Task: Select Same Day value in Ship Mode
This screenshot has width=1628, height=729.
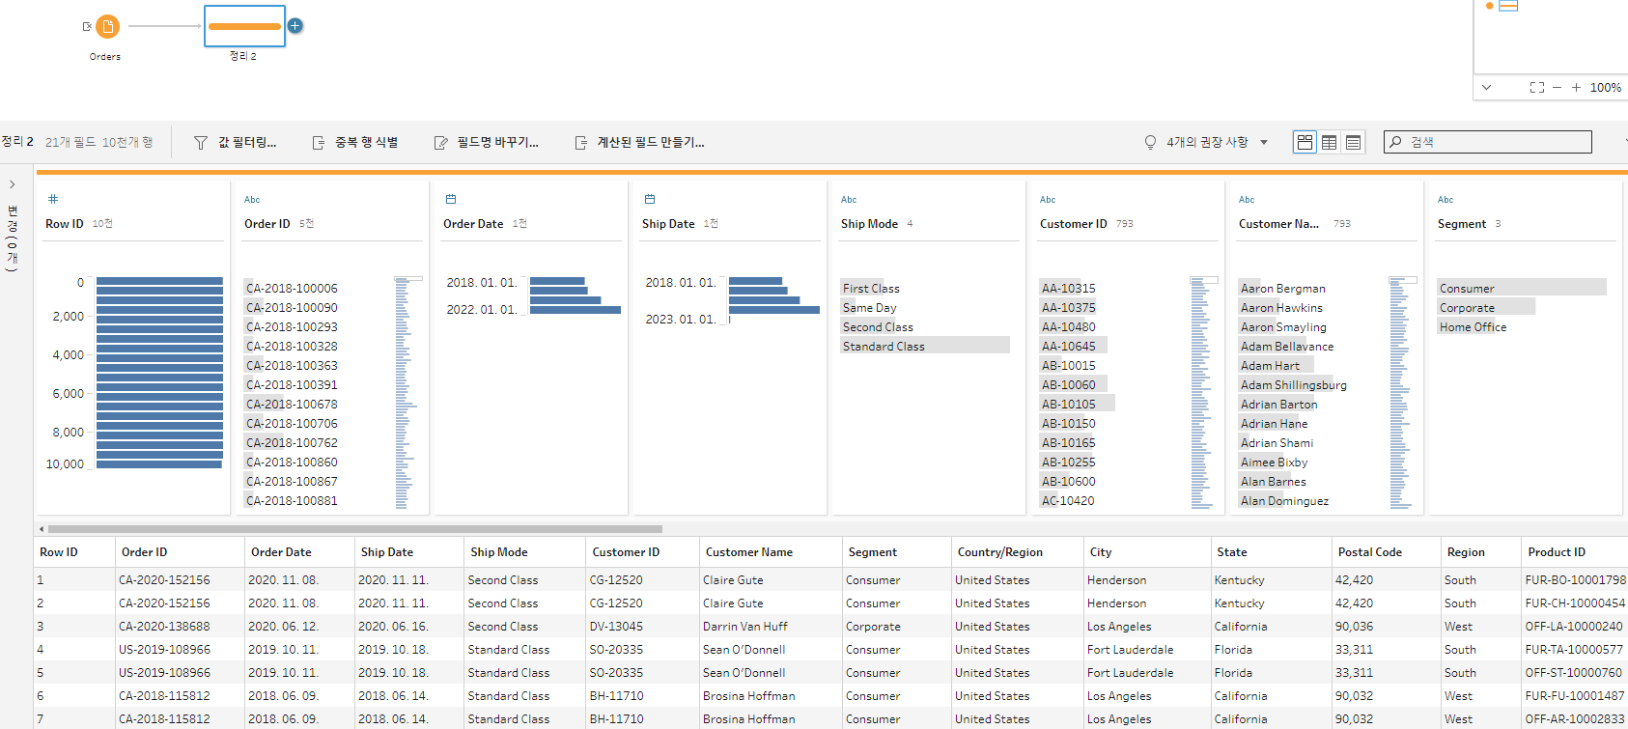Action: click(x=870, y=307)
